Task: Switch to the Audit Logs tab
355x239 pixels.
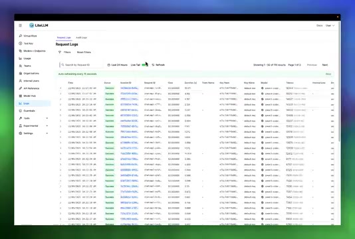Action: (x=82, y=38)
